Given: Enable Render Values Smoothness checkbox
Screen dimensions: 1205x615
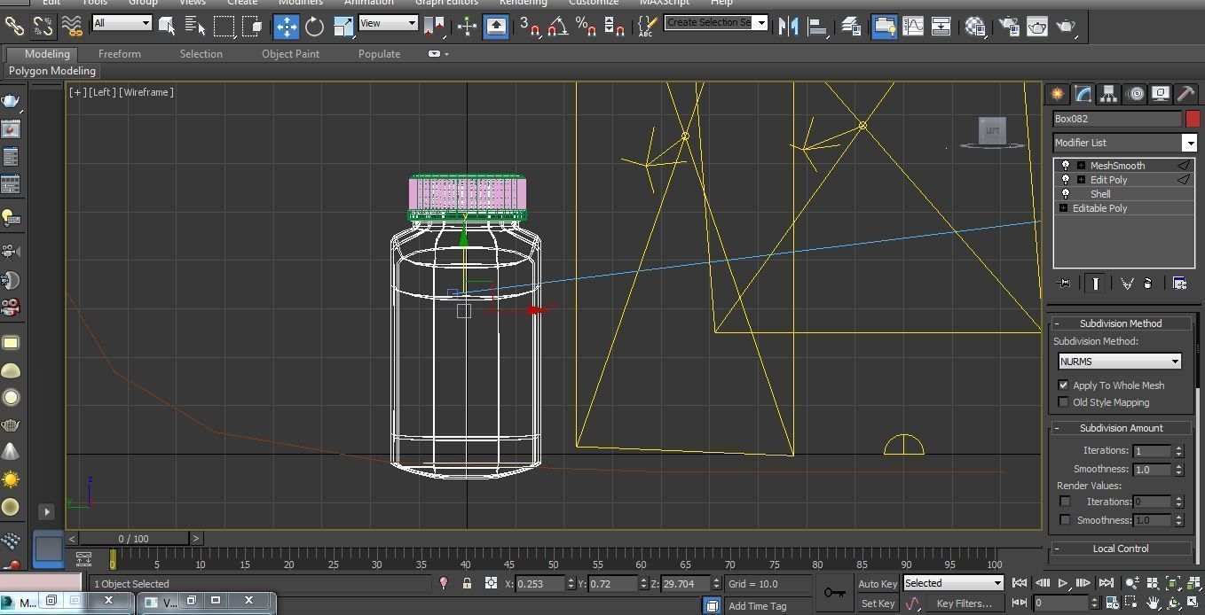Looking at the screenshot, I should pos(1065,520).
